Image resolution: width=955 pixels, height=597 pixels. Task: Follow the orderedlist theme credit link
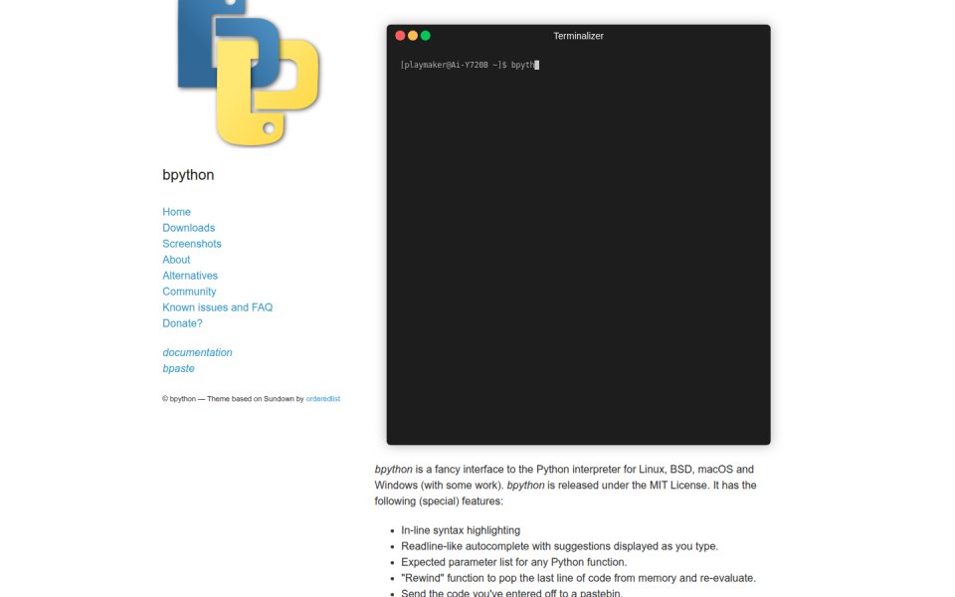click(322, 399)
